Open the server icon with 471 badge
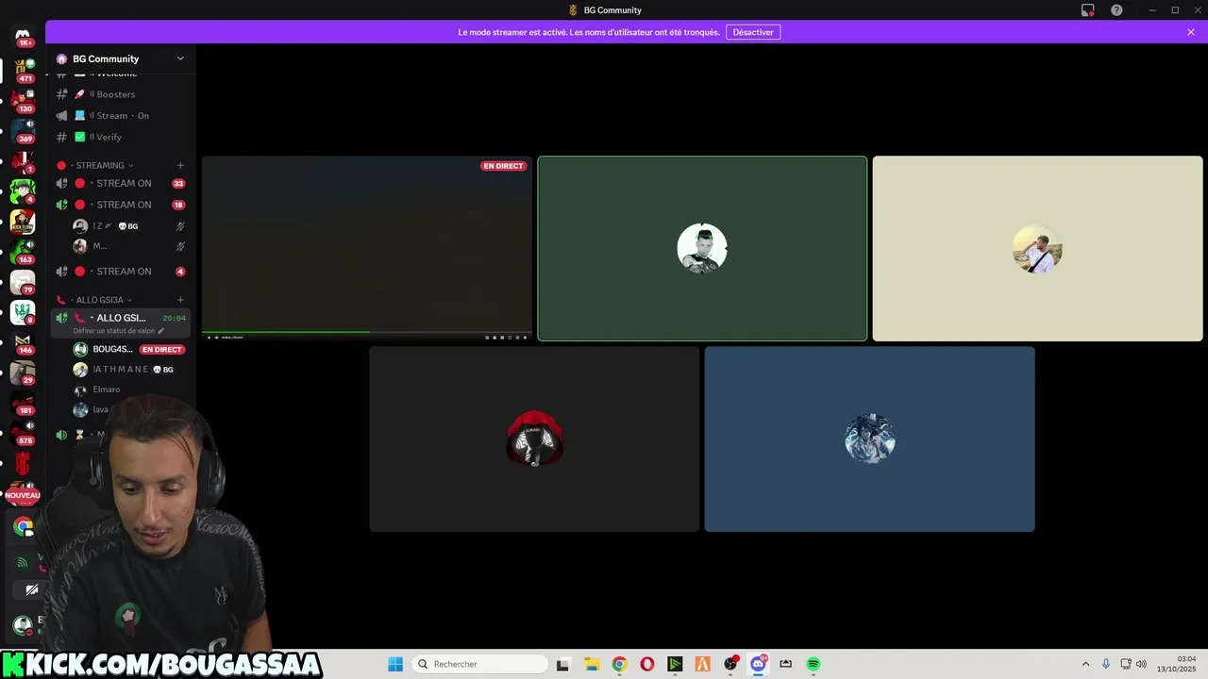The width and height of the screenshot is (1208, 679). tap(23, 70)
